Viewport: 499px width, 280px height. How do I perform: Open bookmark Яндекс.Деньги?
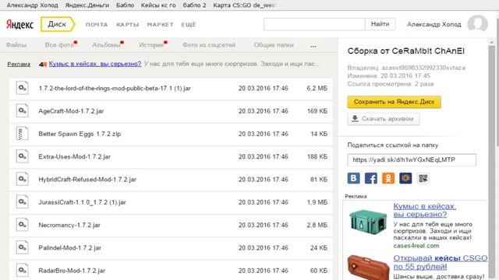[x=87, y=5]
